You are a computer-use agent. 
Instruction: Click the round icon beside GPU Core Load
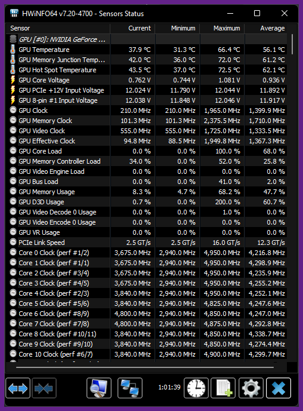coord(13,151)
